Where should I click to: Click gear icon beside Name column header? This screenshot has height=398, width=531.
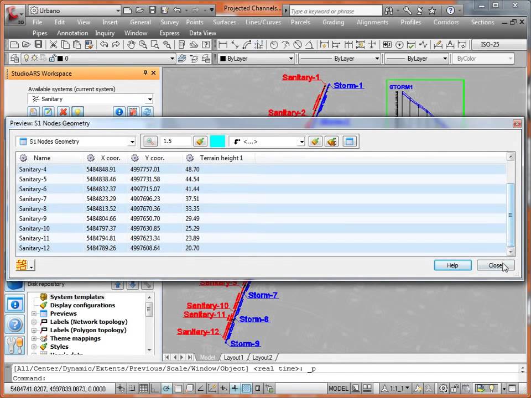[x=23, y=158]
